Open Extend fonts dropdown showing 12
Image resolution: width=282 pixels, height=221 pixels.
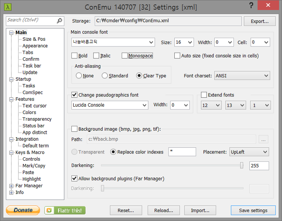[x=211, y=105]
